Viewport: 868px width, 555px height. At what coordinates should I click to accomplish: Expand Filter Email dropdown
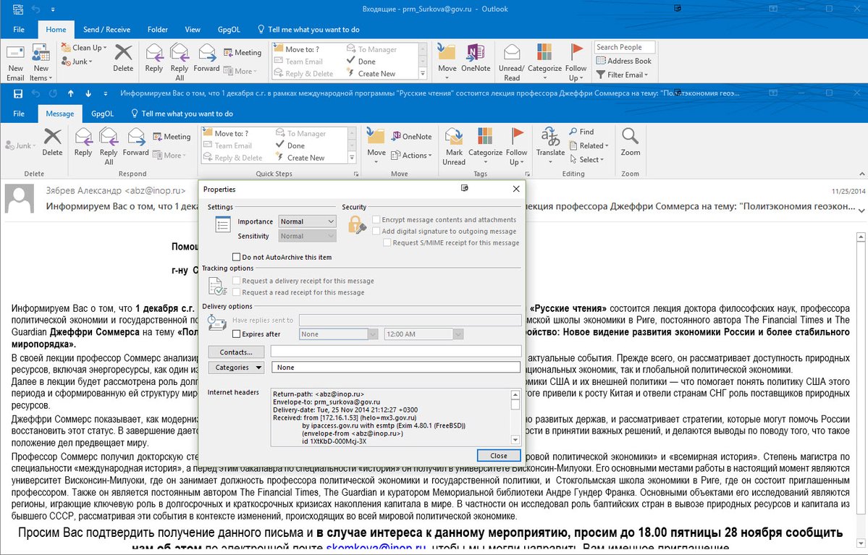(623, 75)
